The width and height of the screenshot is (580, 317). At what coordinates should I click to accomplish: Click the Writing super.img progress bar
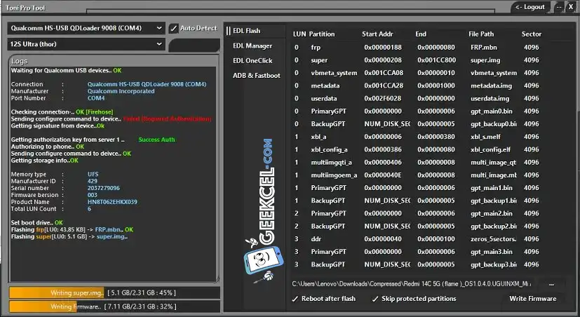(x=114, y=293)
